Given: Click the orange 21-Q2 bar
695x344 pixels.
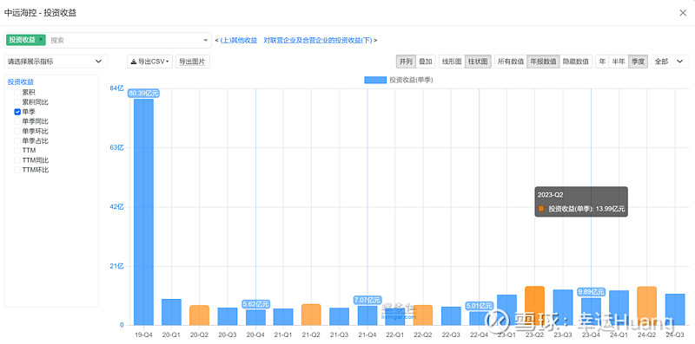Looking at the screenshot, I should 311,315.
